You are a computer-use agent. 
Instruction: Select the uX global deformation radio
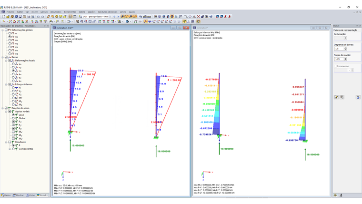(x=10, y=37)
